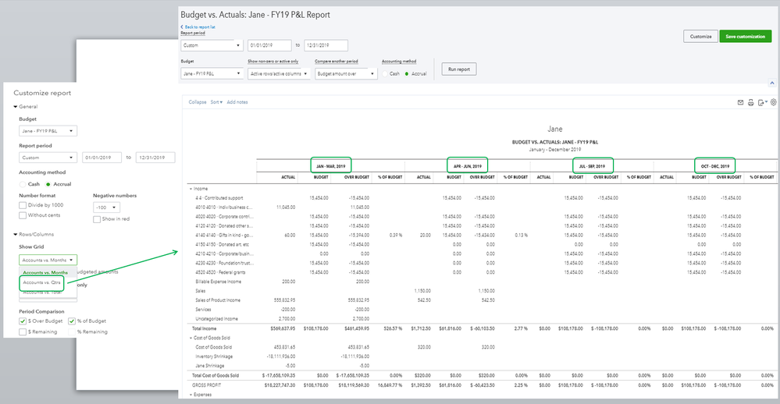Enable the Divide by 1000 checkbox
Screen dimensions: 780x404
[23, 205]
